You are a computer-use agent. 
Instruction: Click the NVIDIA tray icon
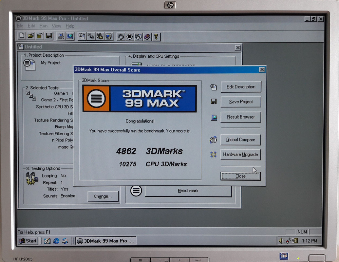tap(295, 241)
